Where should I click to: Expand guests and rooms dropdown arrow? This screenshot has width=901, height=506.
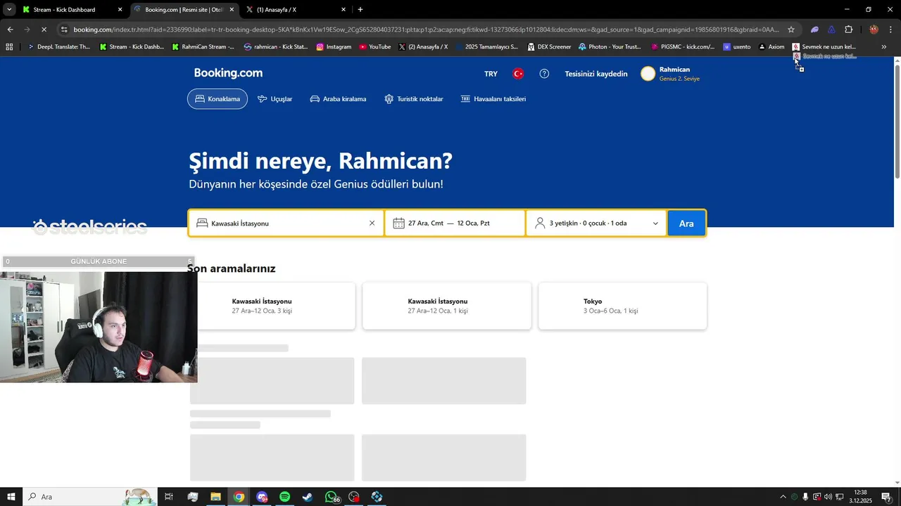(x=655, y=223)
